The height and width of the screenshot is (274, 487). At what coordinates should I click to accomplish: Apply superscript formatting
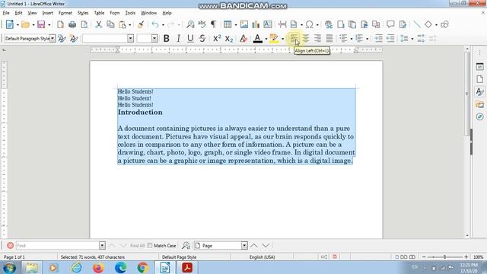[x=217, y=38]
